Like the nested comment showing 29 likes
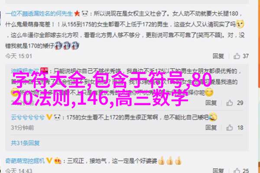 pyautogui.click(x=234, y=103)
